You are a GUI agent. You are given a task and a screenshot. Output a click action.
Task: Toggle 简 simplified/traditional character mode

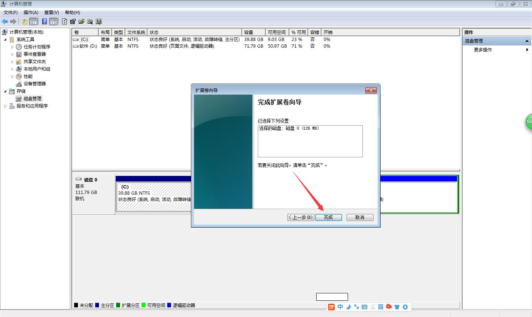[381, 307]
